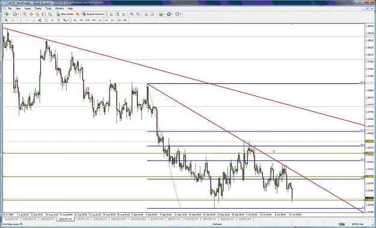
Task: Open the Navigator panel icon
Action: pyautogui.click(x=37, y=14)
